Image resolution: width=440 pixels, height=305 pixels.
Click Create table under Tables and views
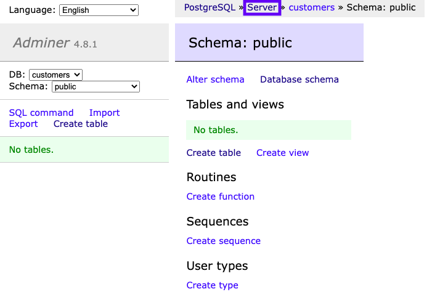pyautogui.click(x=213, y=153)
